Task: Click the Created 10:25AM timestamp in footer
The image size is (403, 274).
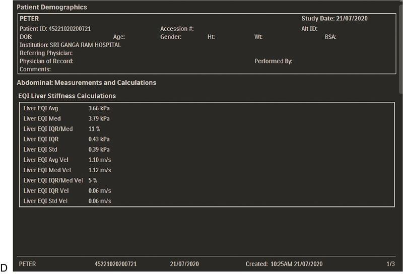Action: click(x=284, y=264)
